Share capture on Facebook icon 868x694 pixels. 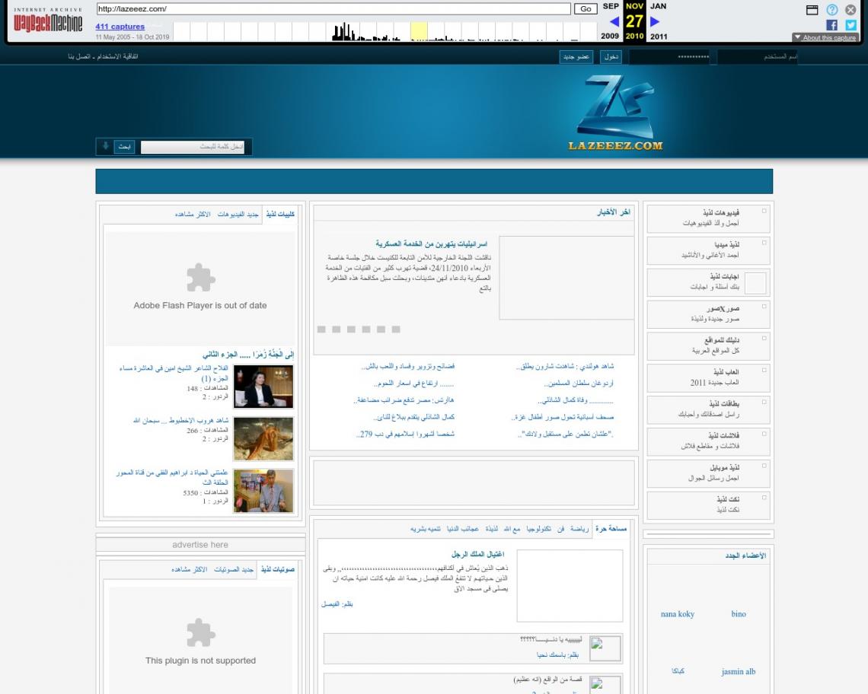[831, 25]
